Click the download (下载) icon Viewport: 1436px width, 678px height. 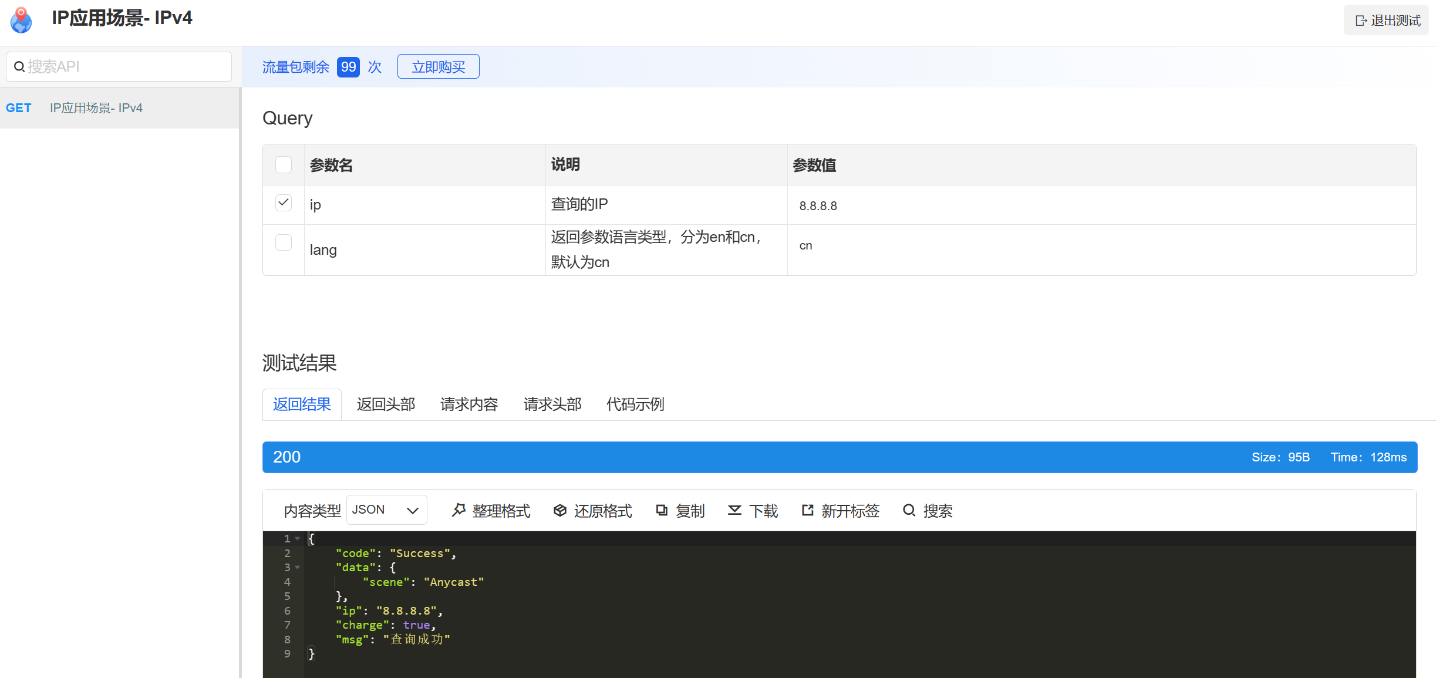[x=734, y=510]
